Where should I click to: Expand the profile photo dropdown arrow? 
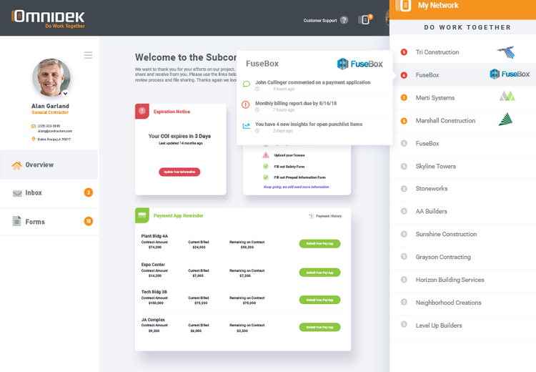coord(65,93)
